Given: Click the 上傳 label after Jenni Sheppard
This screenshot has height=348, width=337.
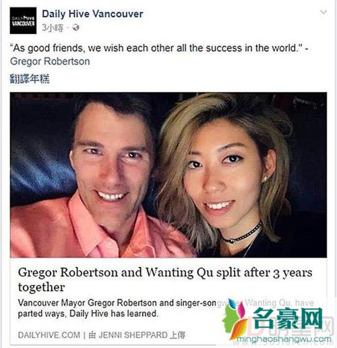Looking at the screenshot, I should [x=177, y=335].
